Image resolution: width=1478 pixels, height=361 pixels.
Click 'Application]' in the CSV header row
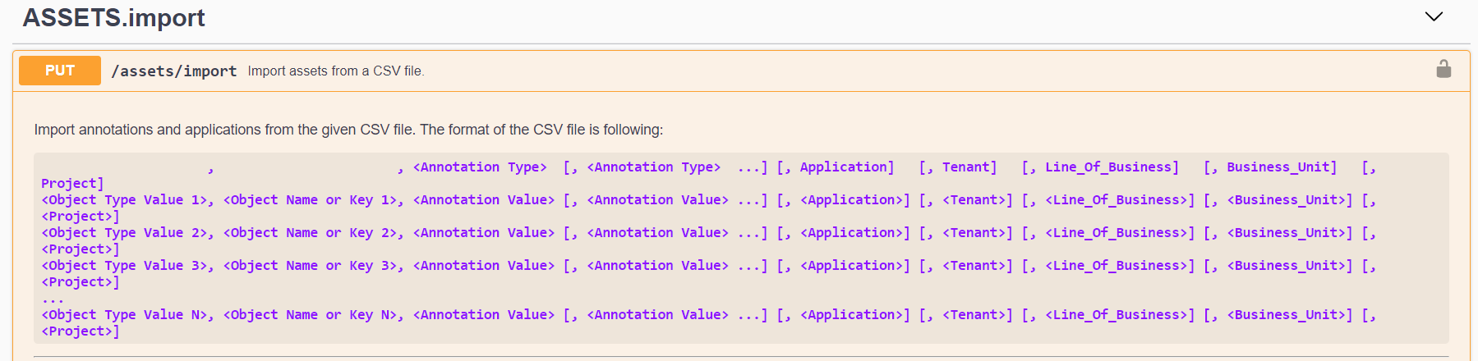846,167
